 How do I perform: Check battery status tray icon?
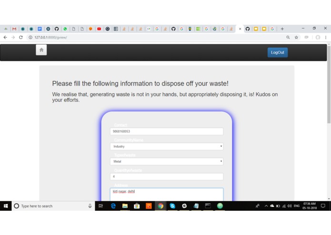278,206
